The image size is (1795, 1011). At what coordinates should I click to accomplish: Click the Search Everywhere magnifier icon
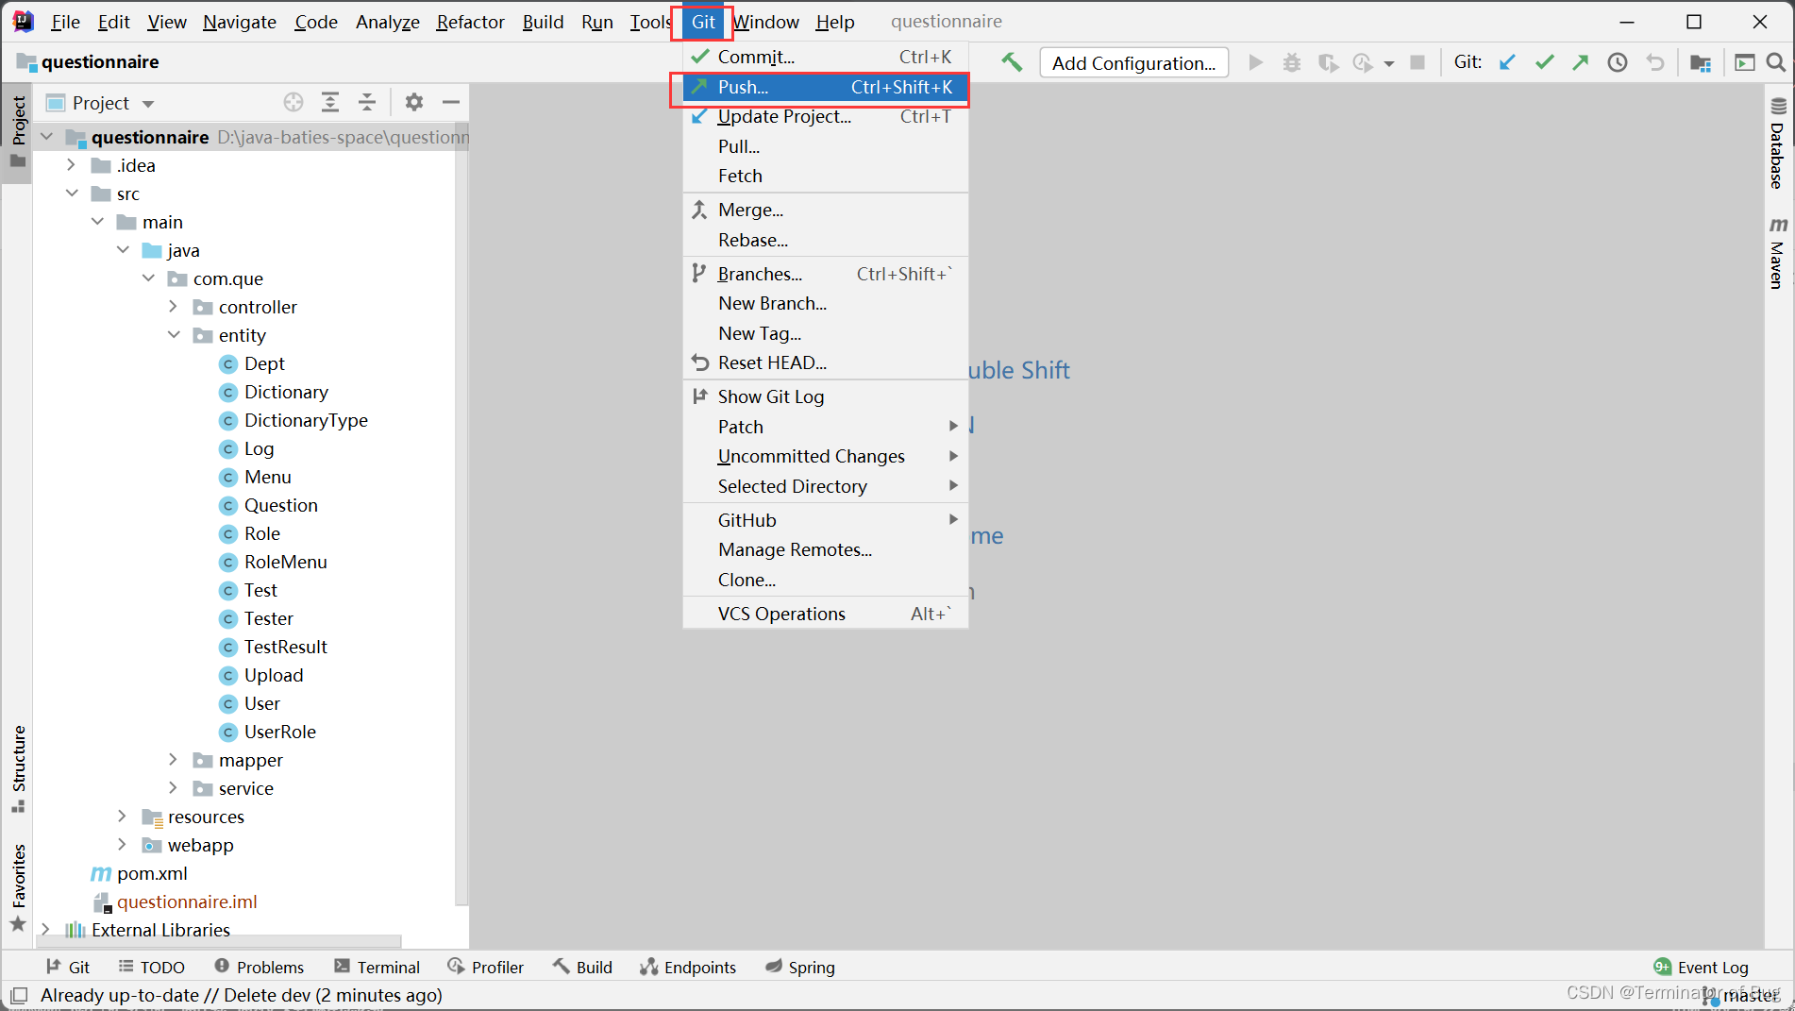(1775, 62)
